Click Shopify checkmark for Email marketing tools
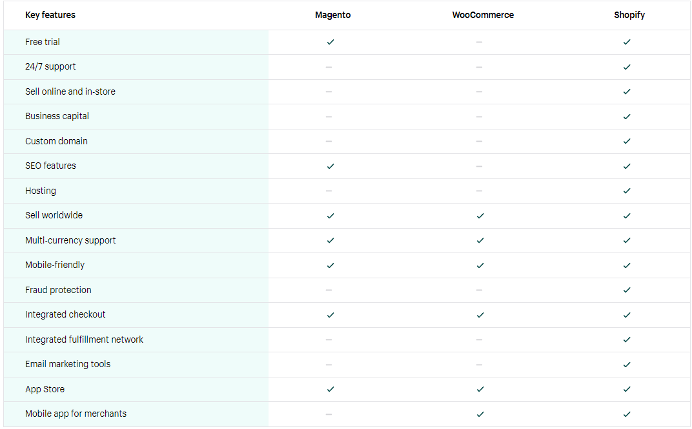692x429 pixels. 627,365
